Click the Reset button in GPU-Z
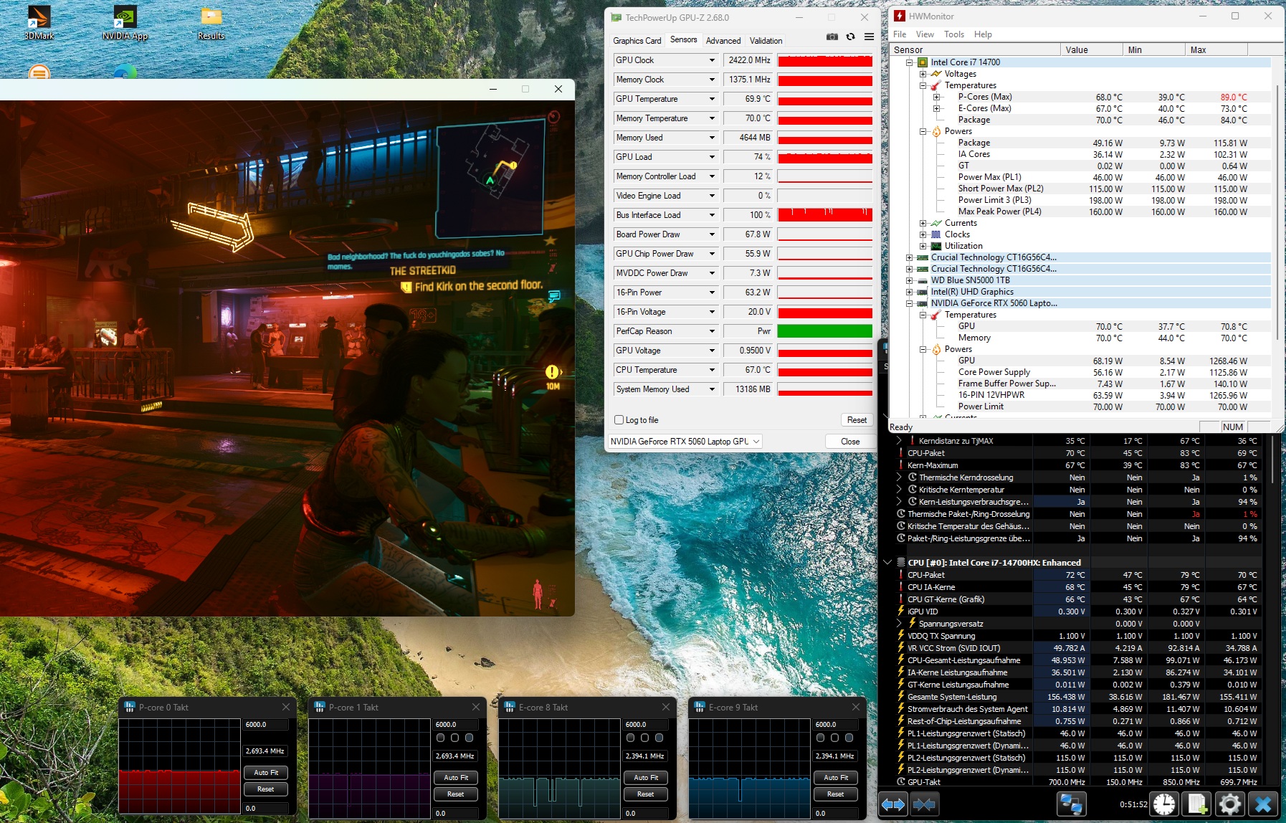1286x823 pixels. tap(857, 420)
